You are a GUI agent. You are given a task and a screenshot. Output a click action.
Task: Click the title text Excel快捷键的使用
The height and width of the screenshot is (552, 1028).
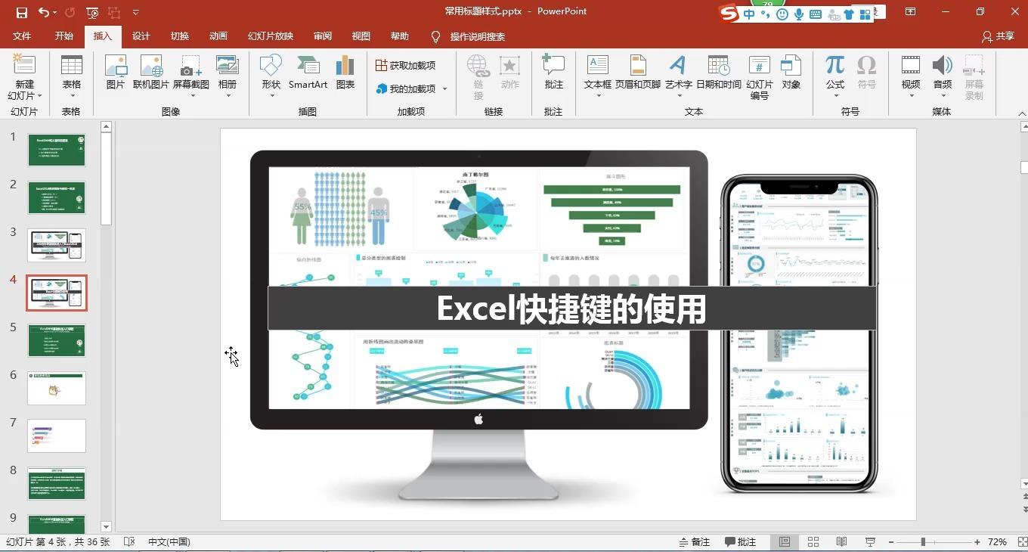click(x=571, y=308)
